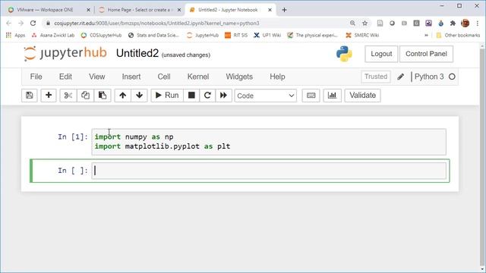Open the Chrome profile avatar
The height and width of the screenshot is (273, 486).
465,24
